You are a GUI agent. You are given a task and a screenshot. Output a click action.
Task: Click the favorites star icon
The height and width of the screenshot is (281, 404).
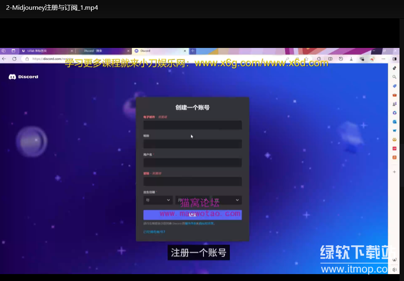pos(306,59)
